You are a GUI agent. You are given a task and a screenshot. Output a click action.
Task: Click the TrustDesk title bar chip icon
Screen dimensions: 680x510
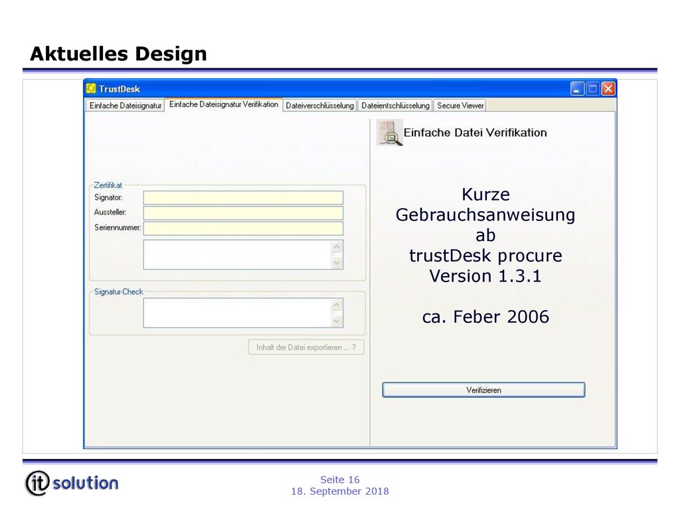click(x=91, y=88)
